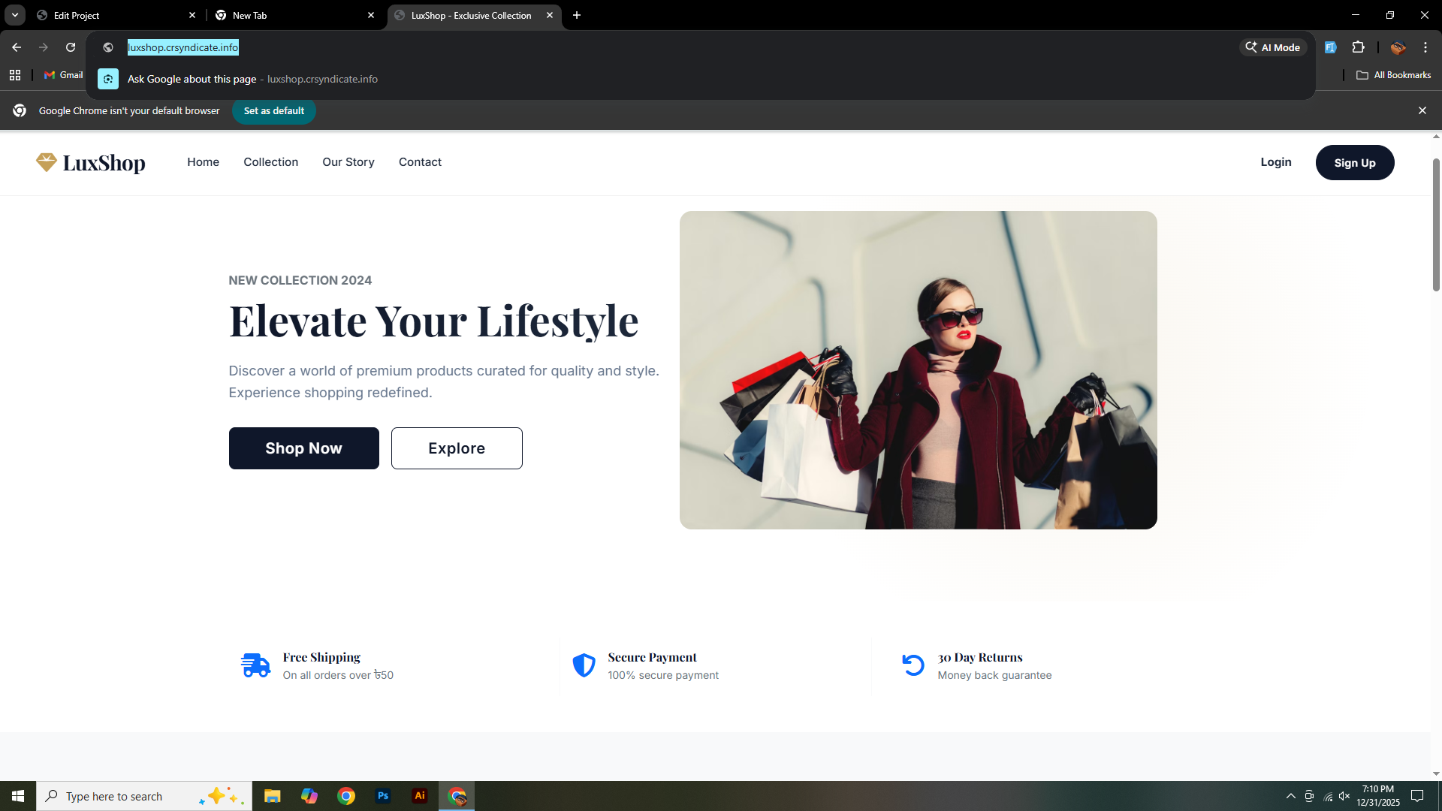Click the Shop Now button
This screenshot has width=1442, height=811.
(303, 448)
